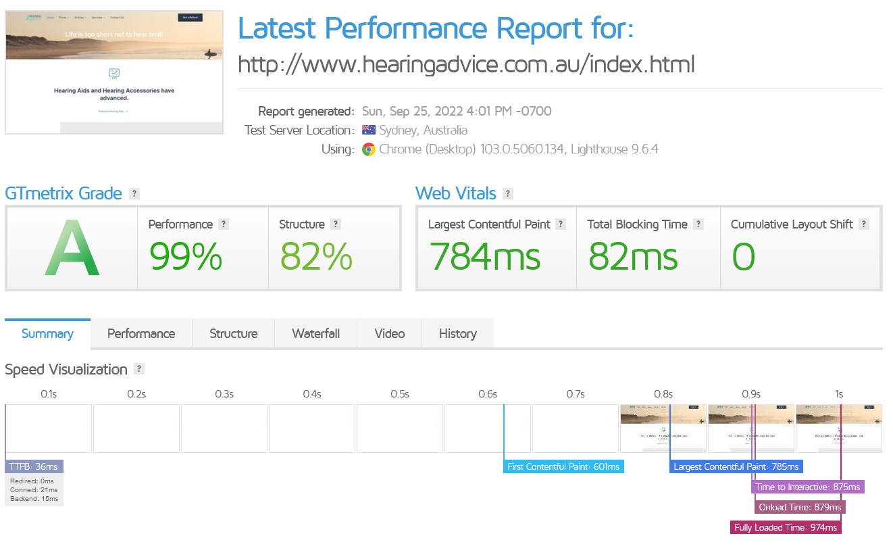Click the 99% performance score
The width and height of the screenshot is (893, 555).
[185, 257]
